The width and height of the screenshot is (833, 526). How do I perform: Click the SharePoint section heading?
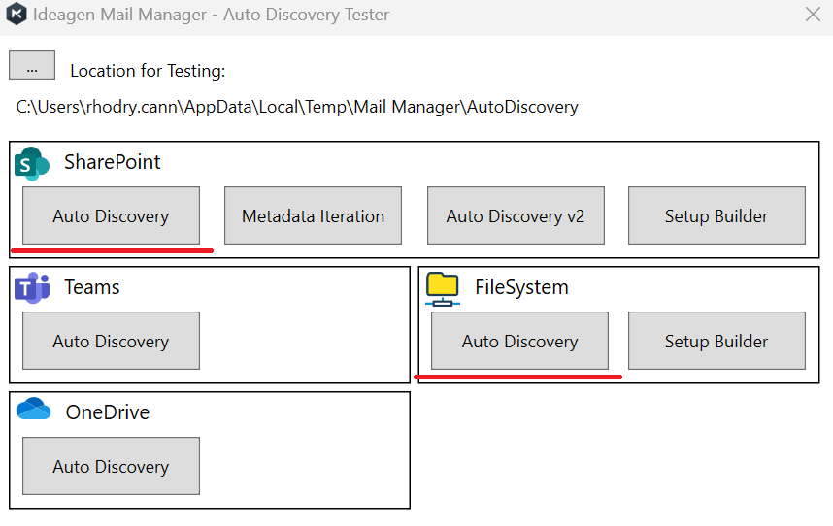click(x=112, y=162)
